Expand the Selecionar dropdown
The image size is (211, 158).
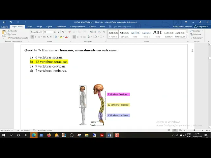[x=196, y=38]
